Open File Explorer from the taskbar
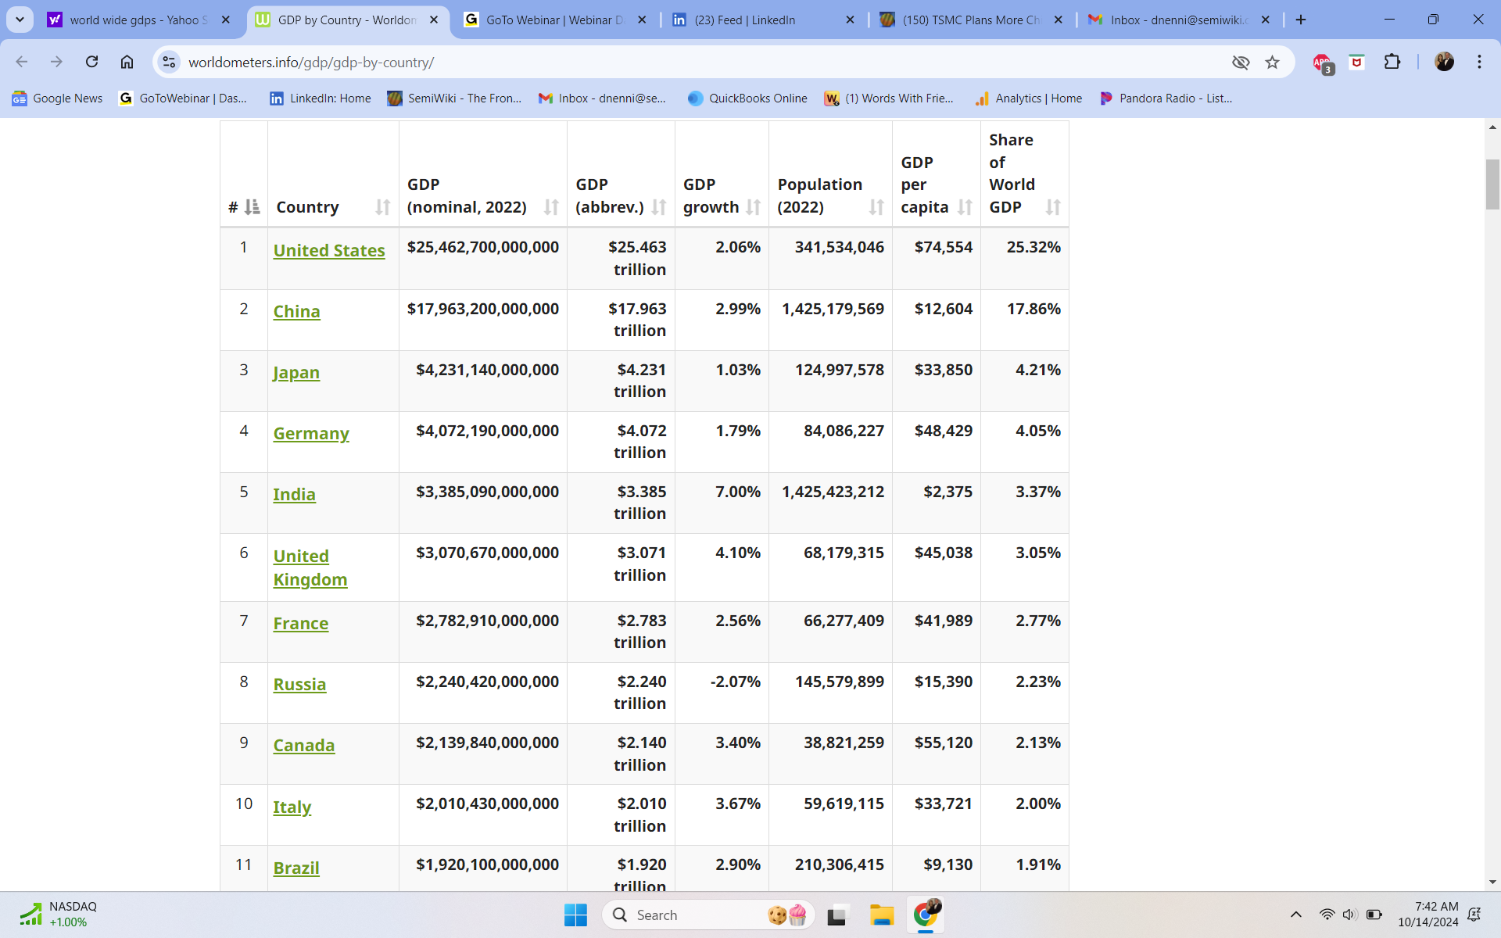This screenshot has width=1501, height=938. coord(881,915)
